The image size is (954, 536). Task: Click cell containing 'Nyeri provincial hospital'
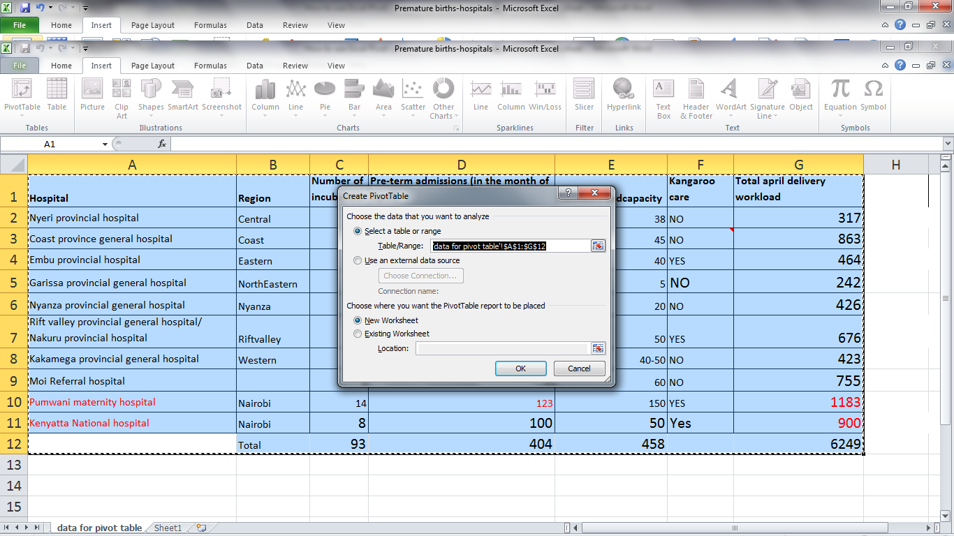tap(132, 218)
